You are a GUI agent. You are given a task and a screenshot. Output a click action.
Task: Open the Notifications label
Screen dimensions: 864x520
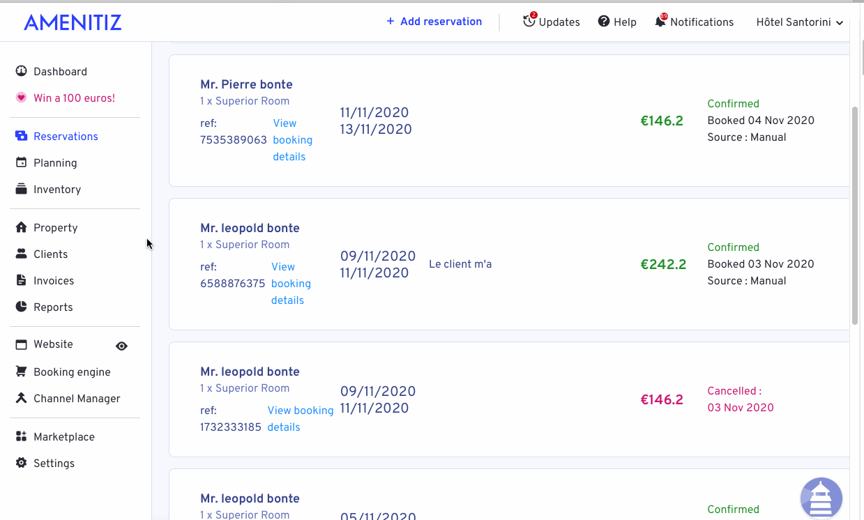(x=702, y=22)
